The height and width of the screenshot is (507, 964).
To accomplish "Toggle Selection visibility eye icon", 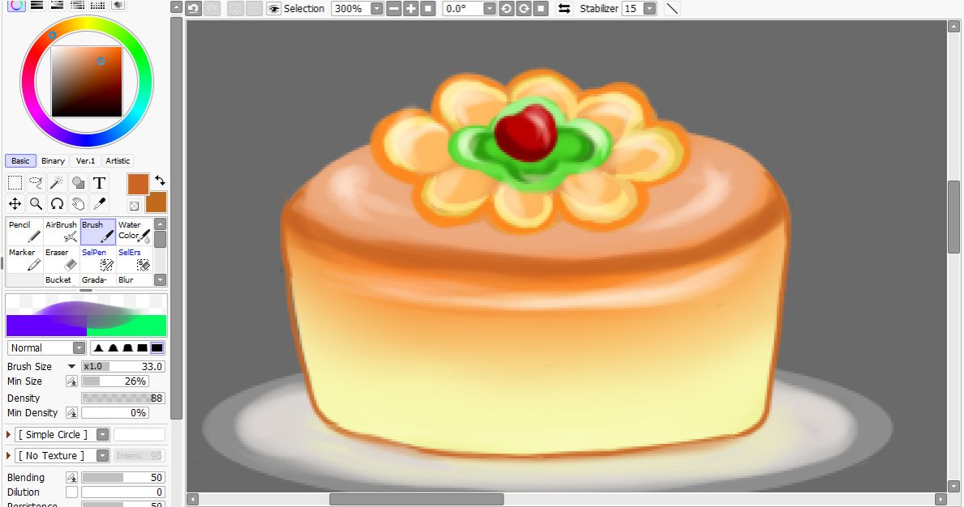I will point(273,9).
